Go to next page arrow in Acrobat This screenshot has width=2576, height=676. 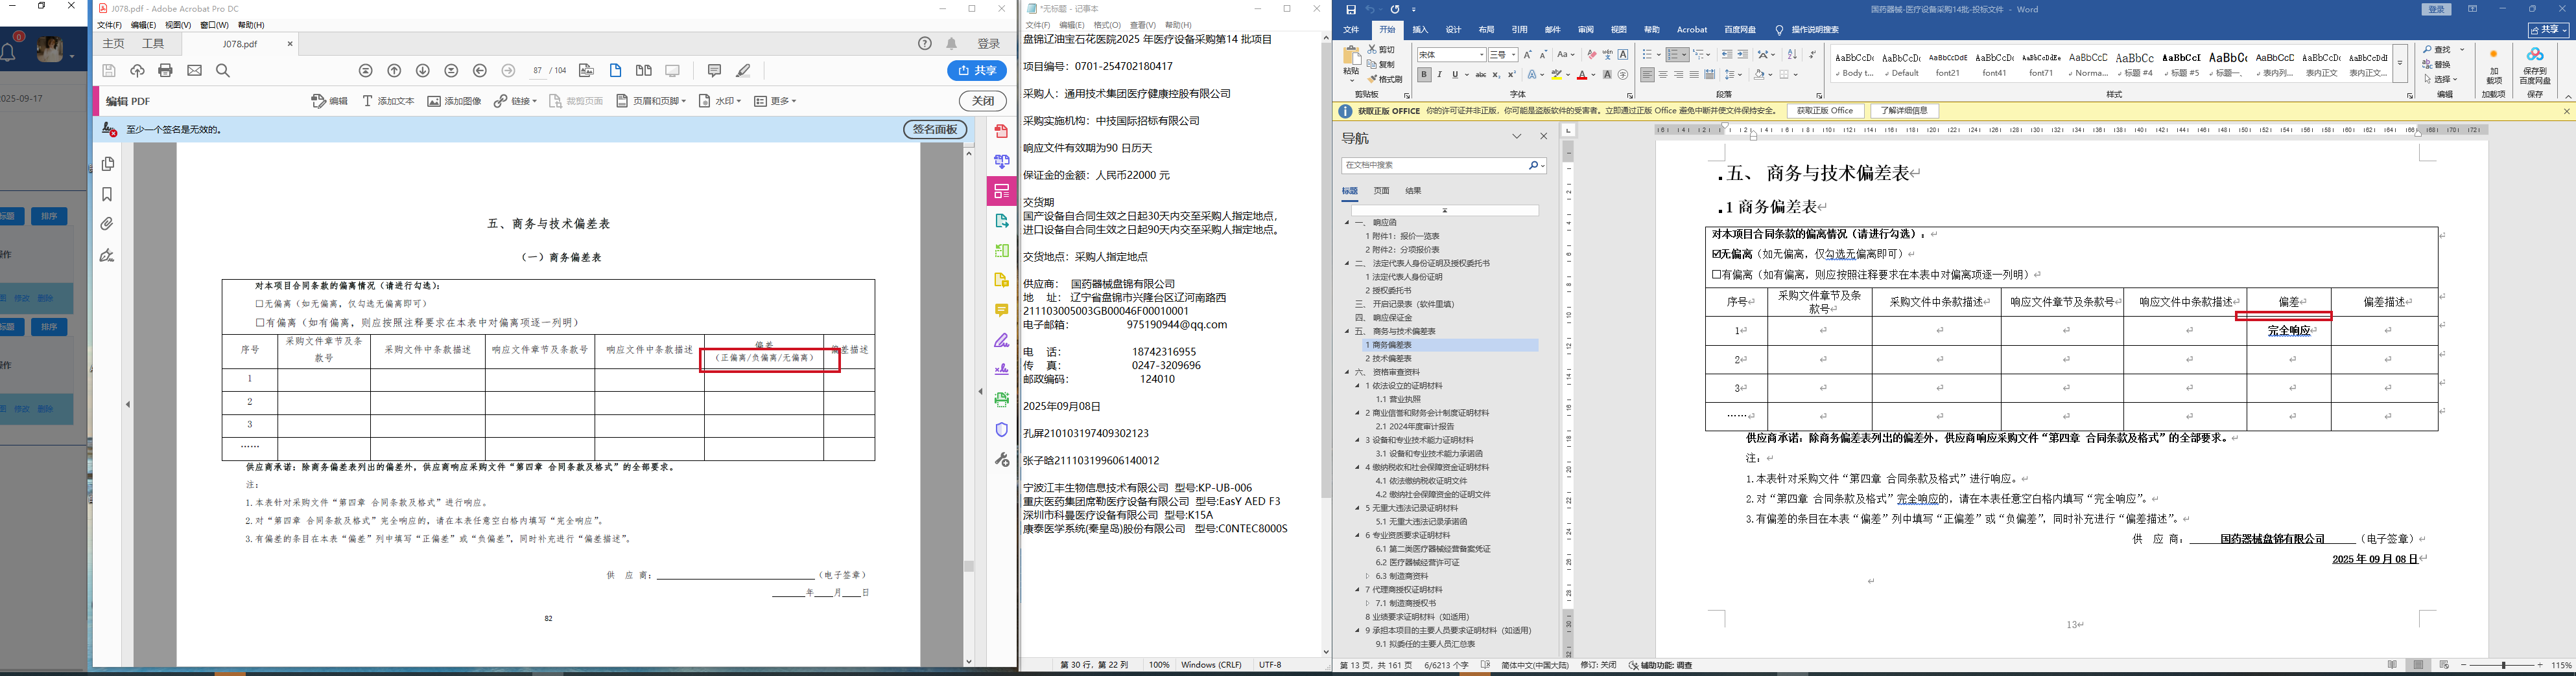coord(423,71)
